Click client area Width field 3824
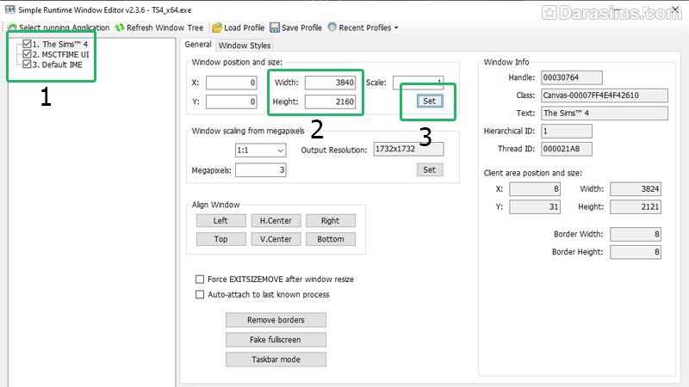 [636, 189]
